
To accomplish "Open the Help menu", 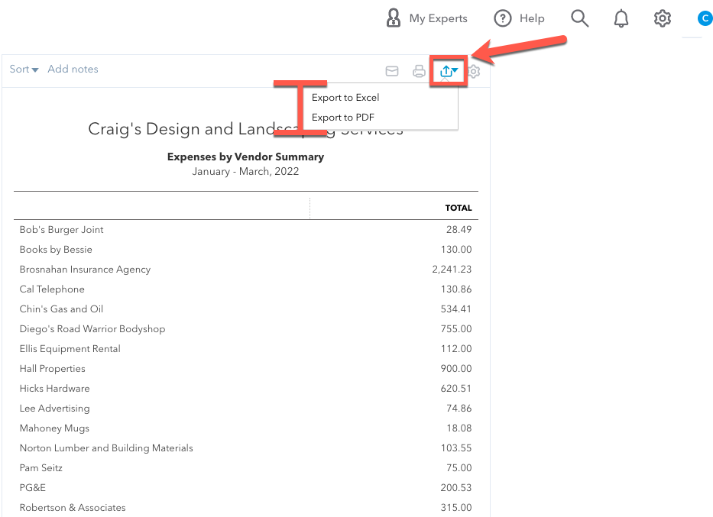I will 519,18.
